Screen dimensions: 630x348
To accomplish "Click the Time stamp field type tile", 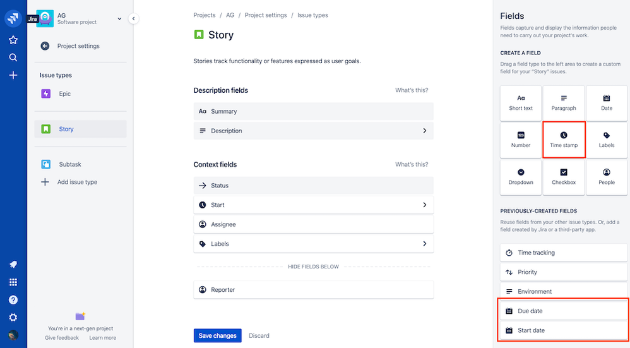I will 564,140.
